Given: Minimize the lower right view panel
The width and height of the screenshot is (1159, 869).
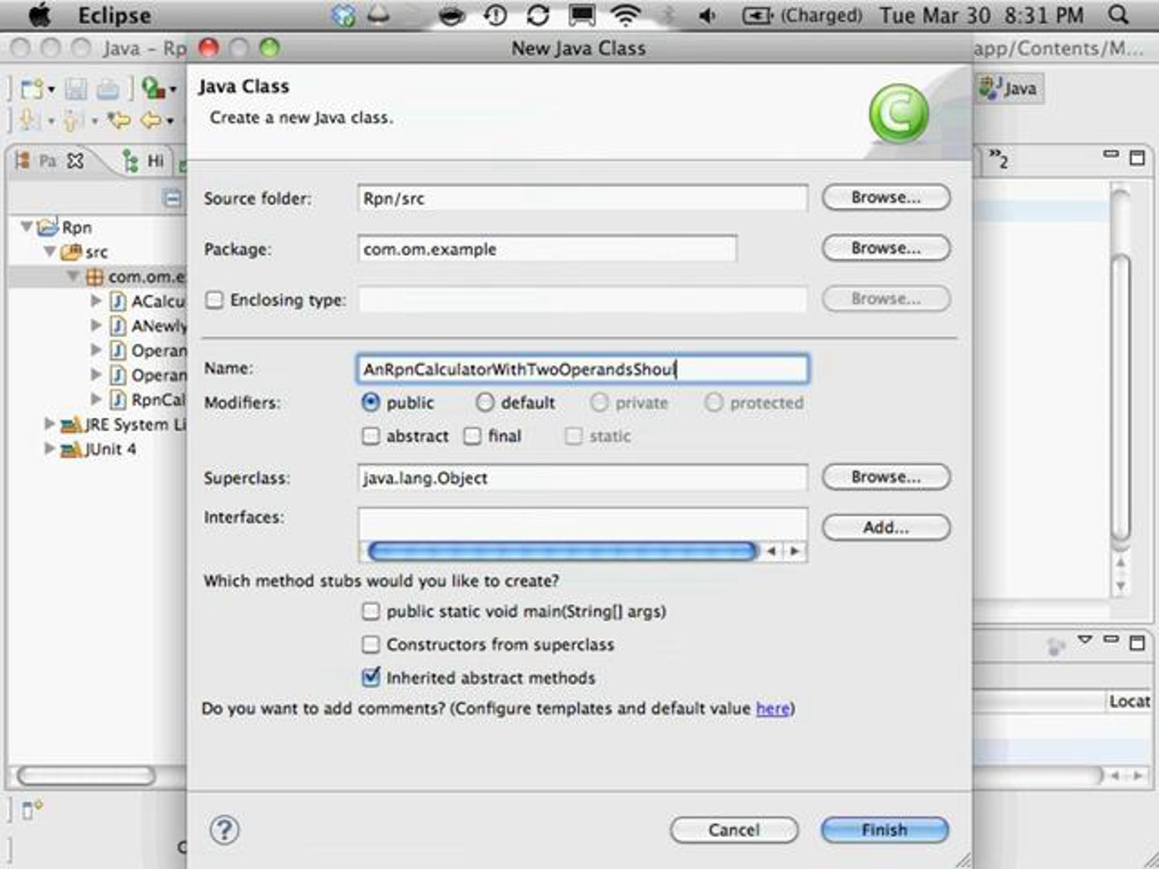Looking at the screenshot, I should click(x=1111, y=639).
